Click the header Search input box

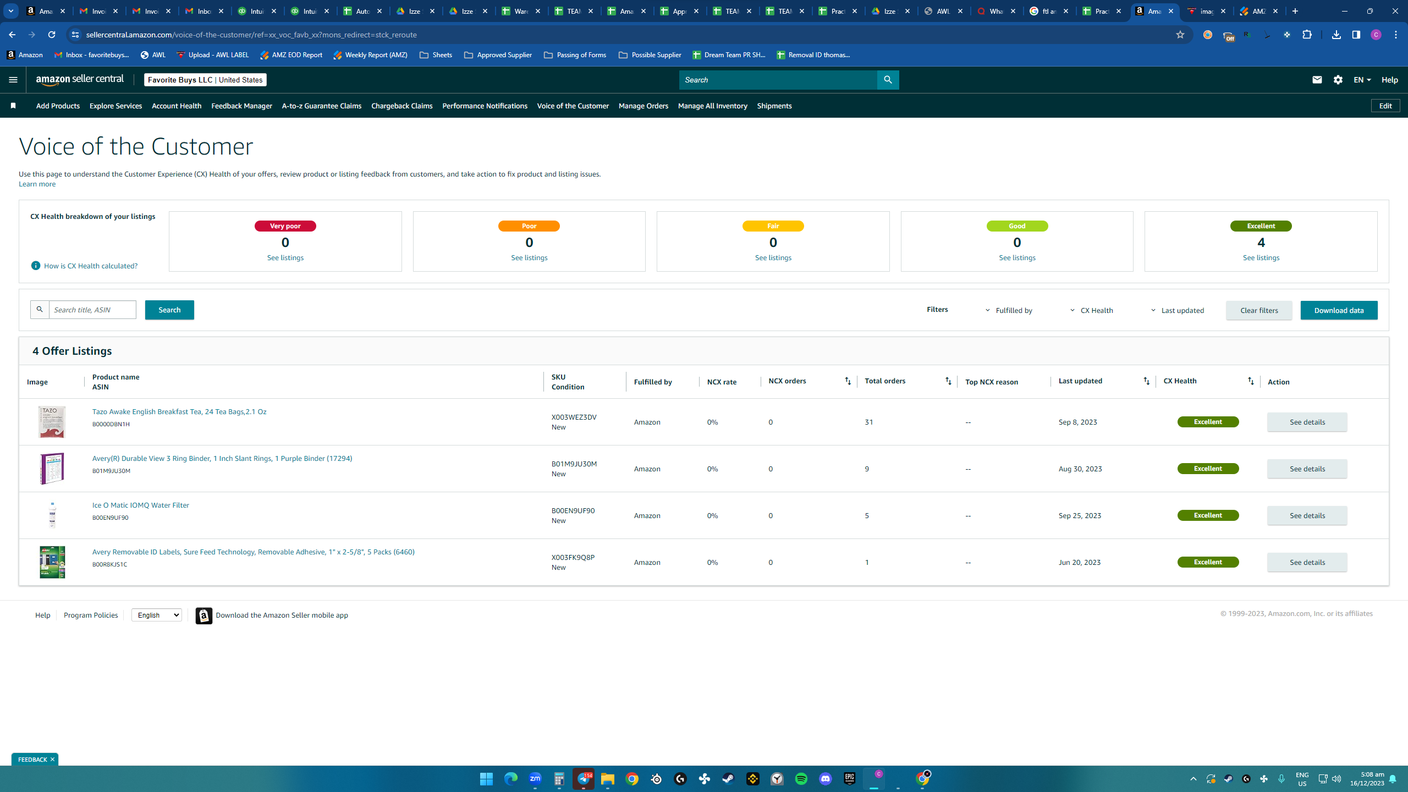point(778,80)
